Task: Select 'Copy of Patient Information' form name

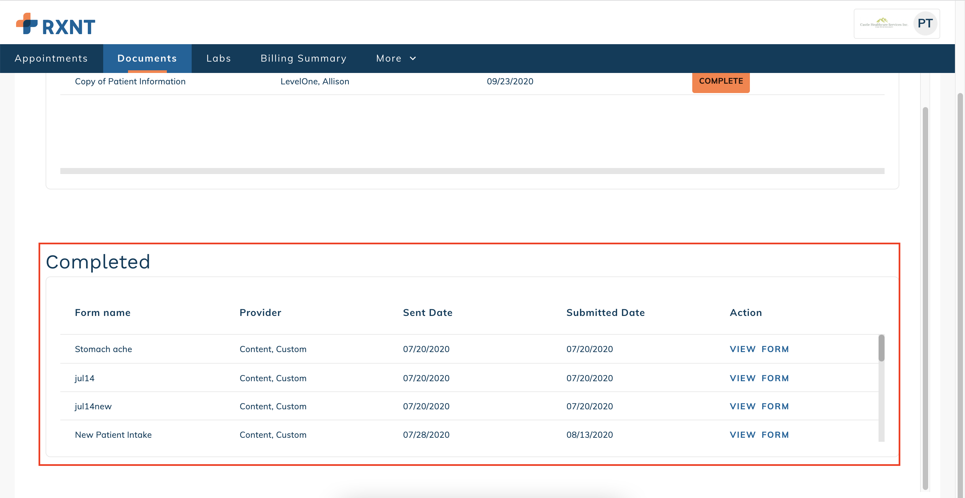Action: (x=130, y=82)
